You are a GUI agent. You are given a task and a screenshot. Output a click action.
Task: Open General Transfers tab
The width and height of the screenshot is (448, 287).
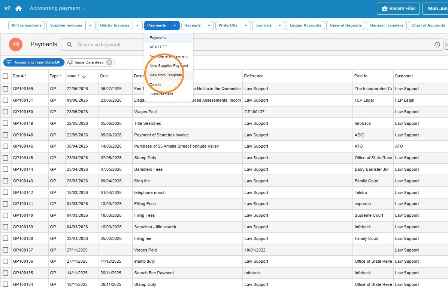(x=387, y=25)
